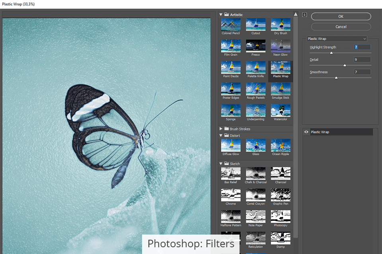Screen dimensions: 382x254
Task: Click the Highlight Strength value field
Action: pyautogui.click(x=362, y=47)
